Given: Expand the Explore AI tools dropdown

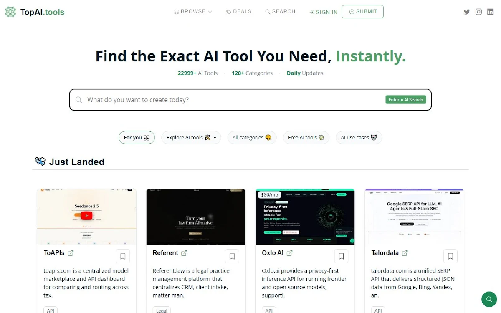Looking at the screenshot, I should pos(191,137).
